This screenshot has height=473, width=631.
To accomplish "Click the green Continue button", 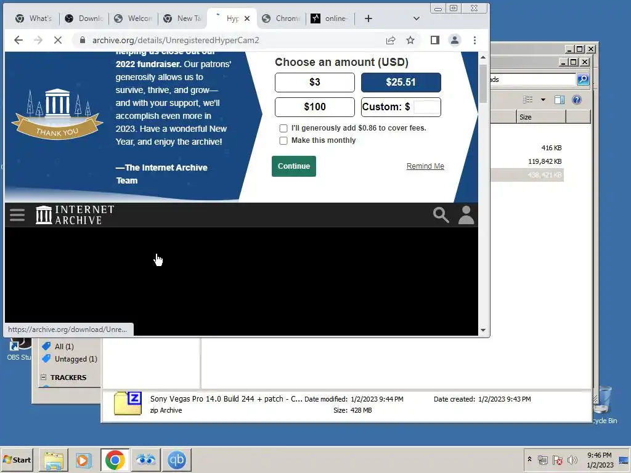I will 294,166.
